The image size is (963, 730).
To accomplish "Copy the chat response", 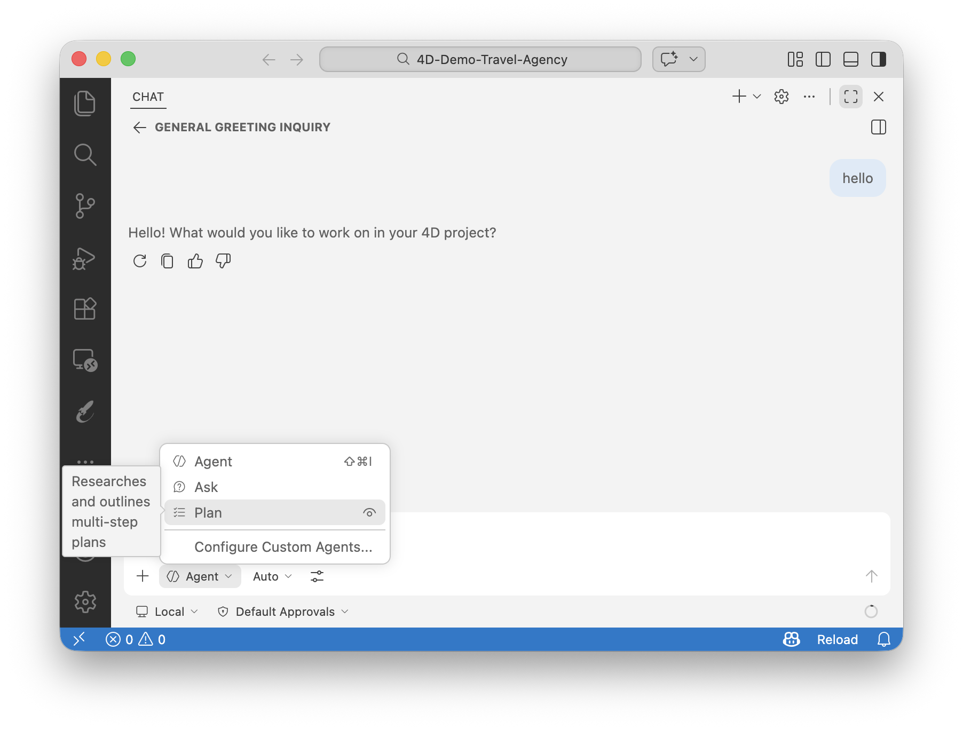I will pos(167,261).
